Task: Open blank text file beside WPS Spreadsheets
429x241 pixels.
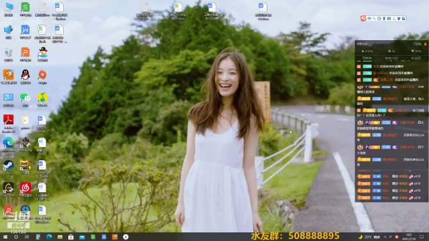Action: click(x=42, y=9)
